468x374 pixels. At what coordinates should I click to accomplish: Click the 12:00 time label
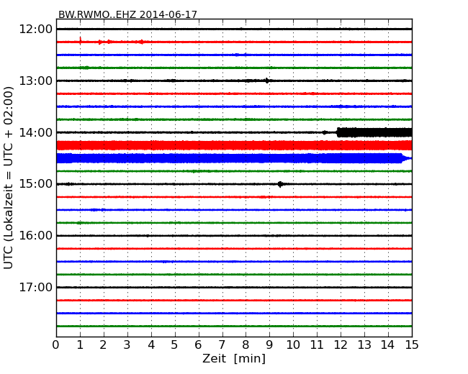(36, 29)
